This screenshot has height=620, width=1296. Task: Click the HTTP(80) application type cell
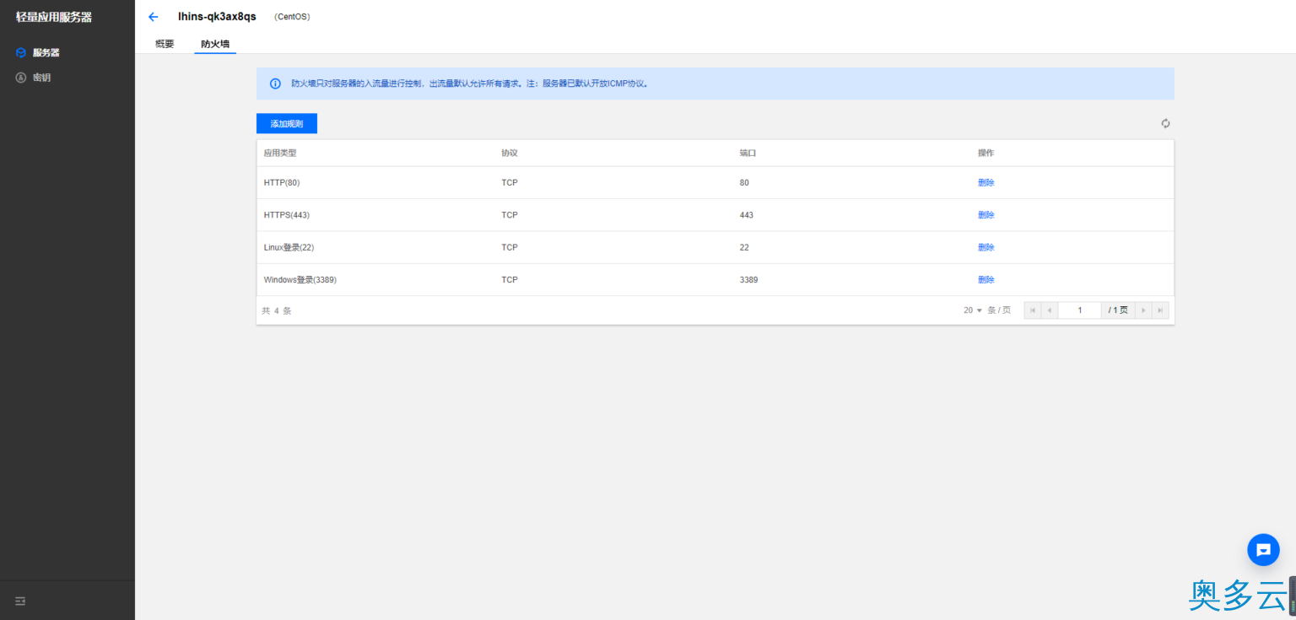tap(282, 182)
